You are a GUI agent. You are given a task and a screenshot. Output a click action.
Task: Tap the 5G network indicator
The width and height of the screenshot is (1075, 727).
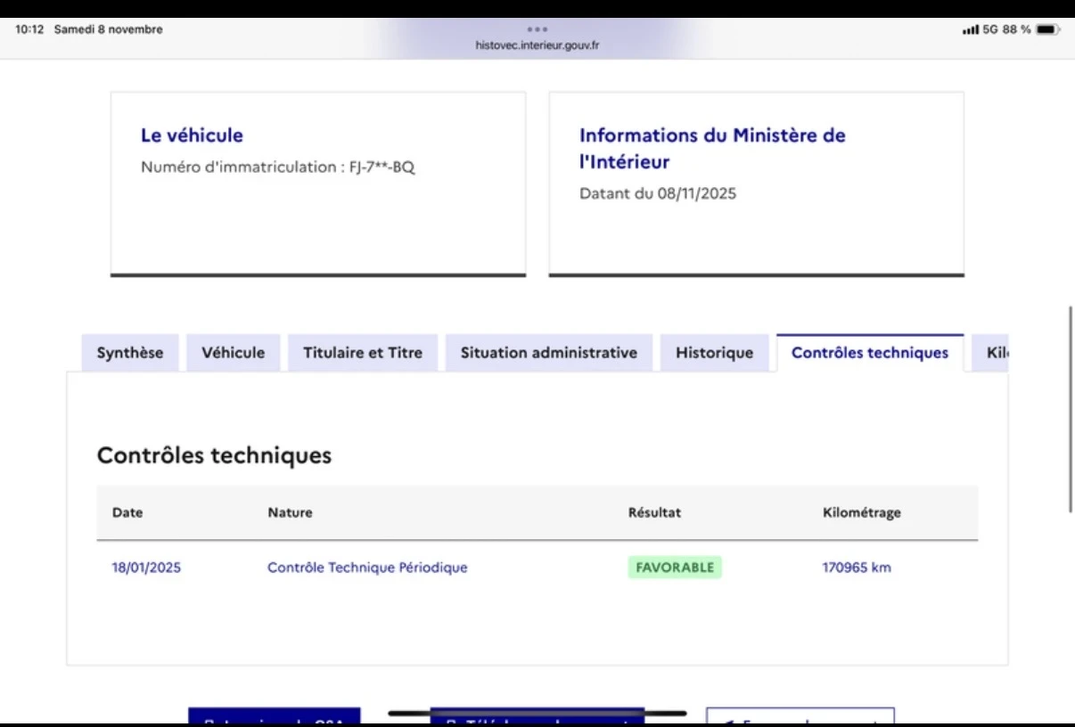(992, 28)
